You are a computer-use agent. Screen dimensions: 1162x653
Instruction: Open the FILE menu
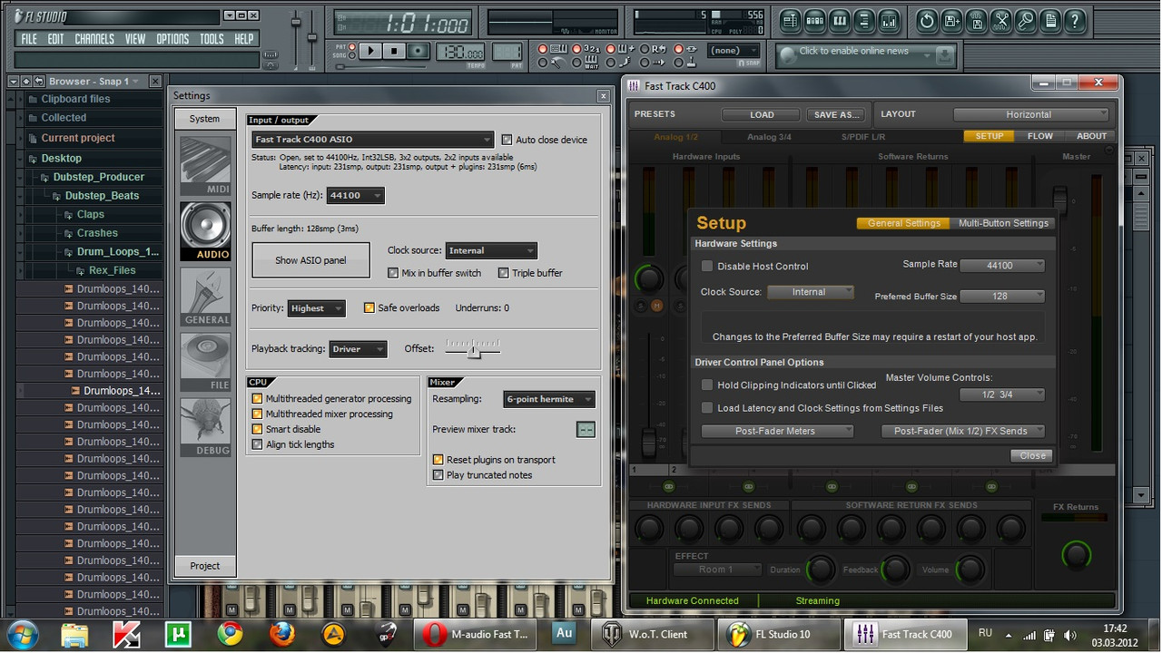(29, 39)
